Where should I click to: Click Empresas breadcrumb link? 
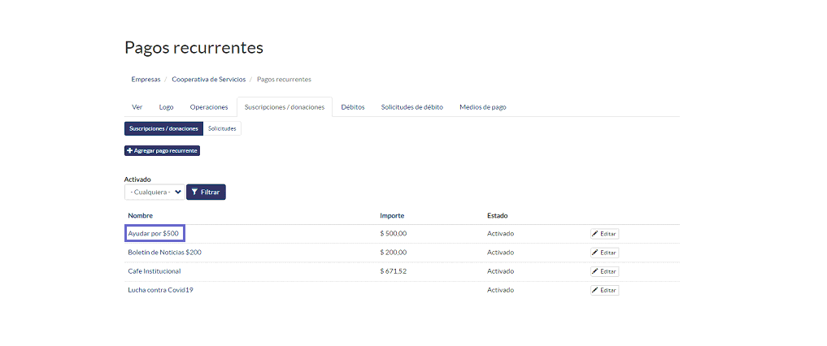pos(146,80)
